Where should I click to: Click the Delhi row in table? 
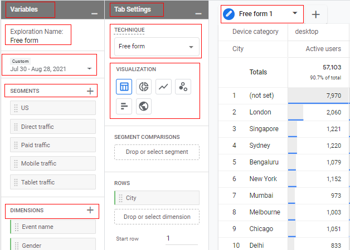284,244
